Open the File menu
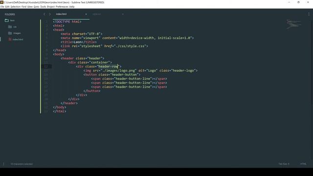This screenshot has height=176, width=313. point(2,6)
